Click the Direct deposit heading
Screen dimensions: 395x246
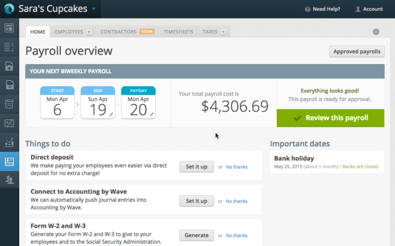[x=52, y=157]
